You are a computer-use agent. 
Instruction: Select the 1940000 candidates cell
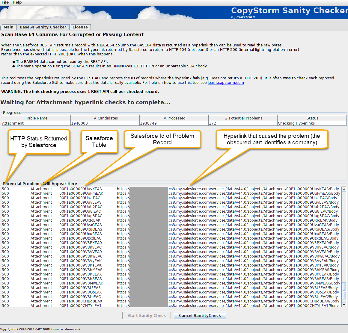[105, 123]
